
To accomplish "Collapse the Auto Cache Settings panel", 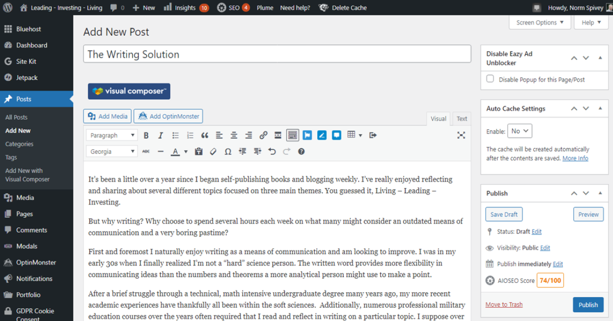I will coord(600,108).
